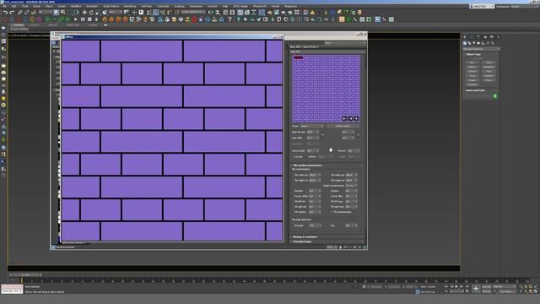This screenshot has width=540, height=304.
Task: Click the right arrow icon in the map preview
Action: click(x=350, y=118)
